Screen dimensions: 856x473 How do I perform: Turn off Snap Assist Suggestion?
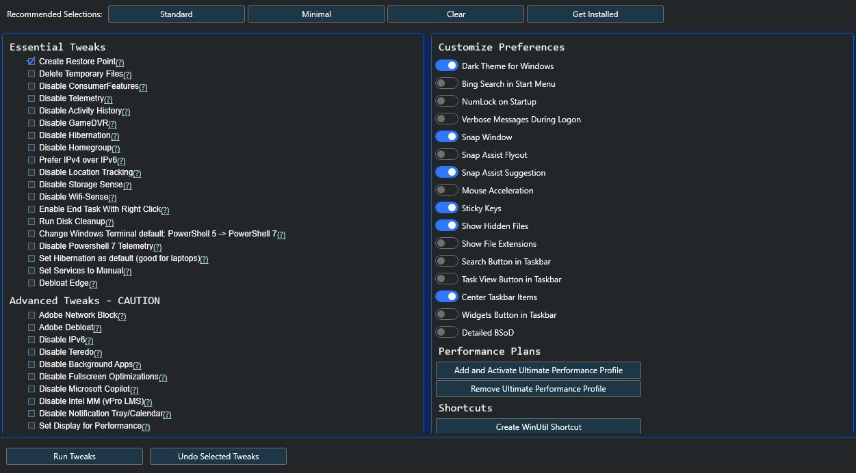(x=447, y=172)
